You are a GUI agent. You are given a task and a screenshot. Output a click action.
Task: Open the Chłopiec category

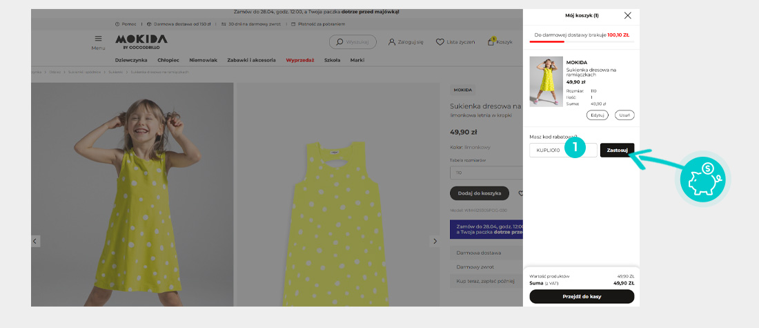click(x=168, y=60)
